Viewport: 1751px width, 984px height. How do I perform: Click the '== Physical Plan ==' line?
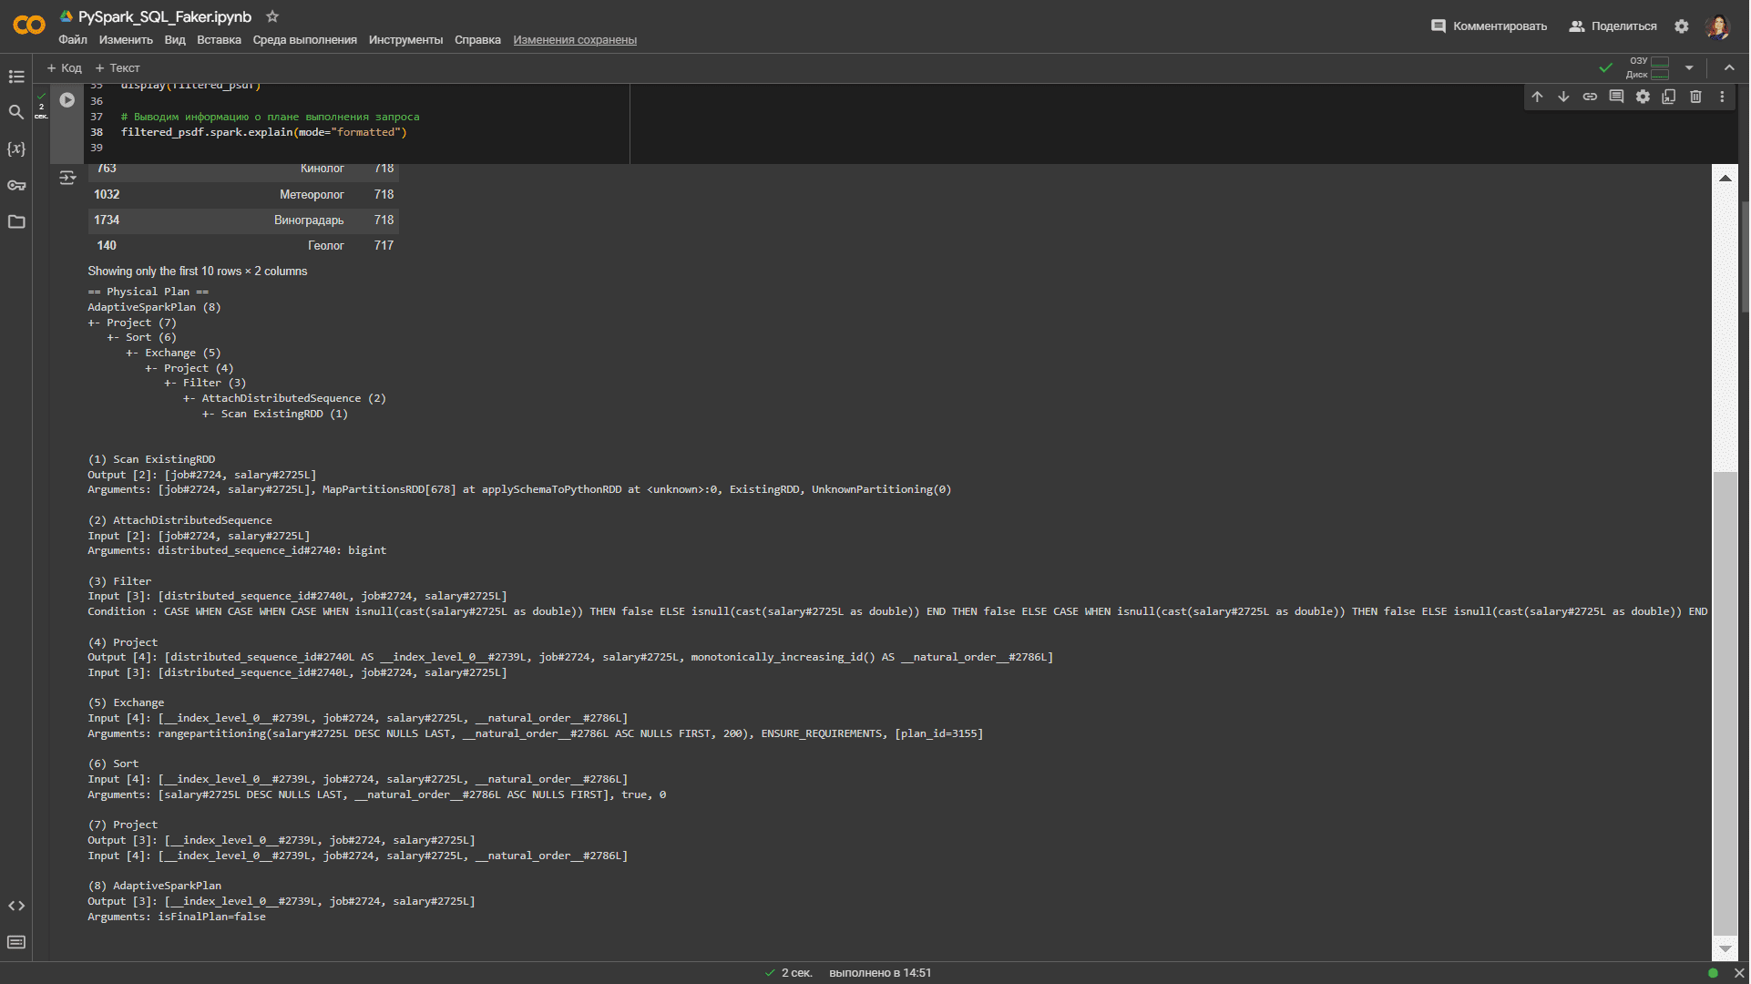148,292
